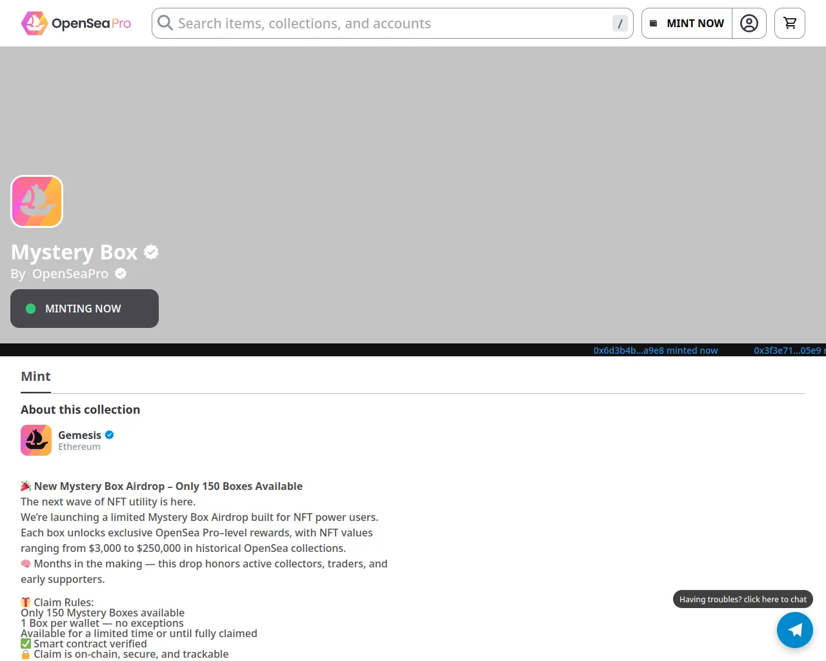Screen dimensions: 826x661
Task: Click the green dot in MINTING NOW
Action: (x=30, y=309)
